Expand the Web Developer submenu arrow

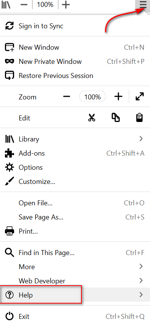(141, 281)
